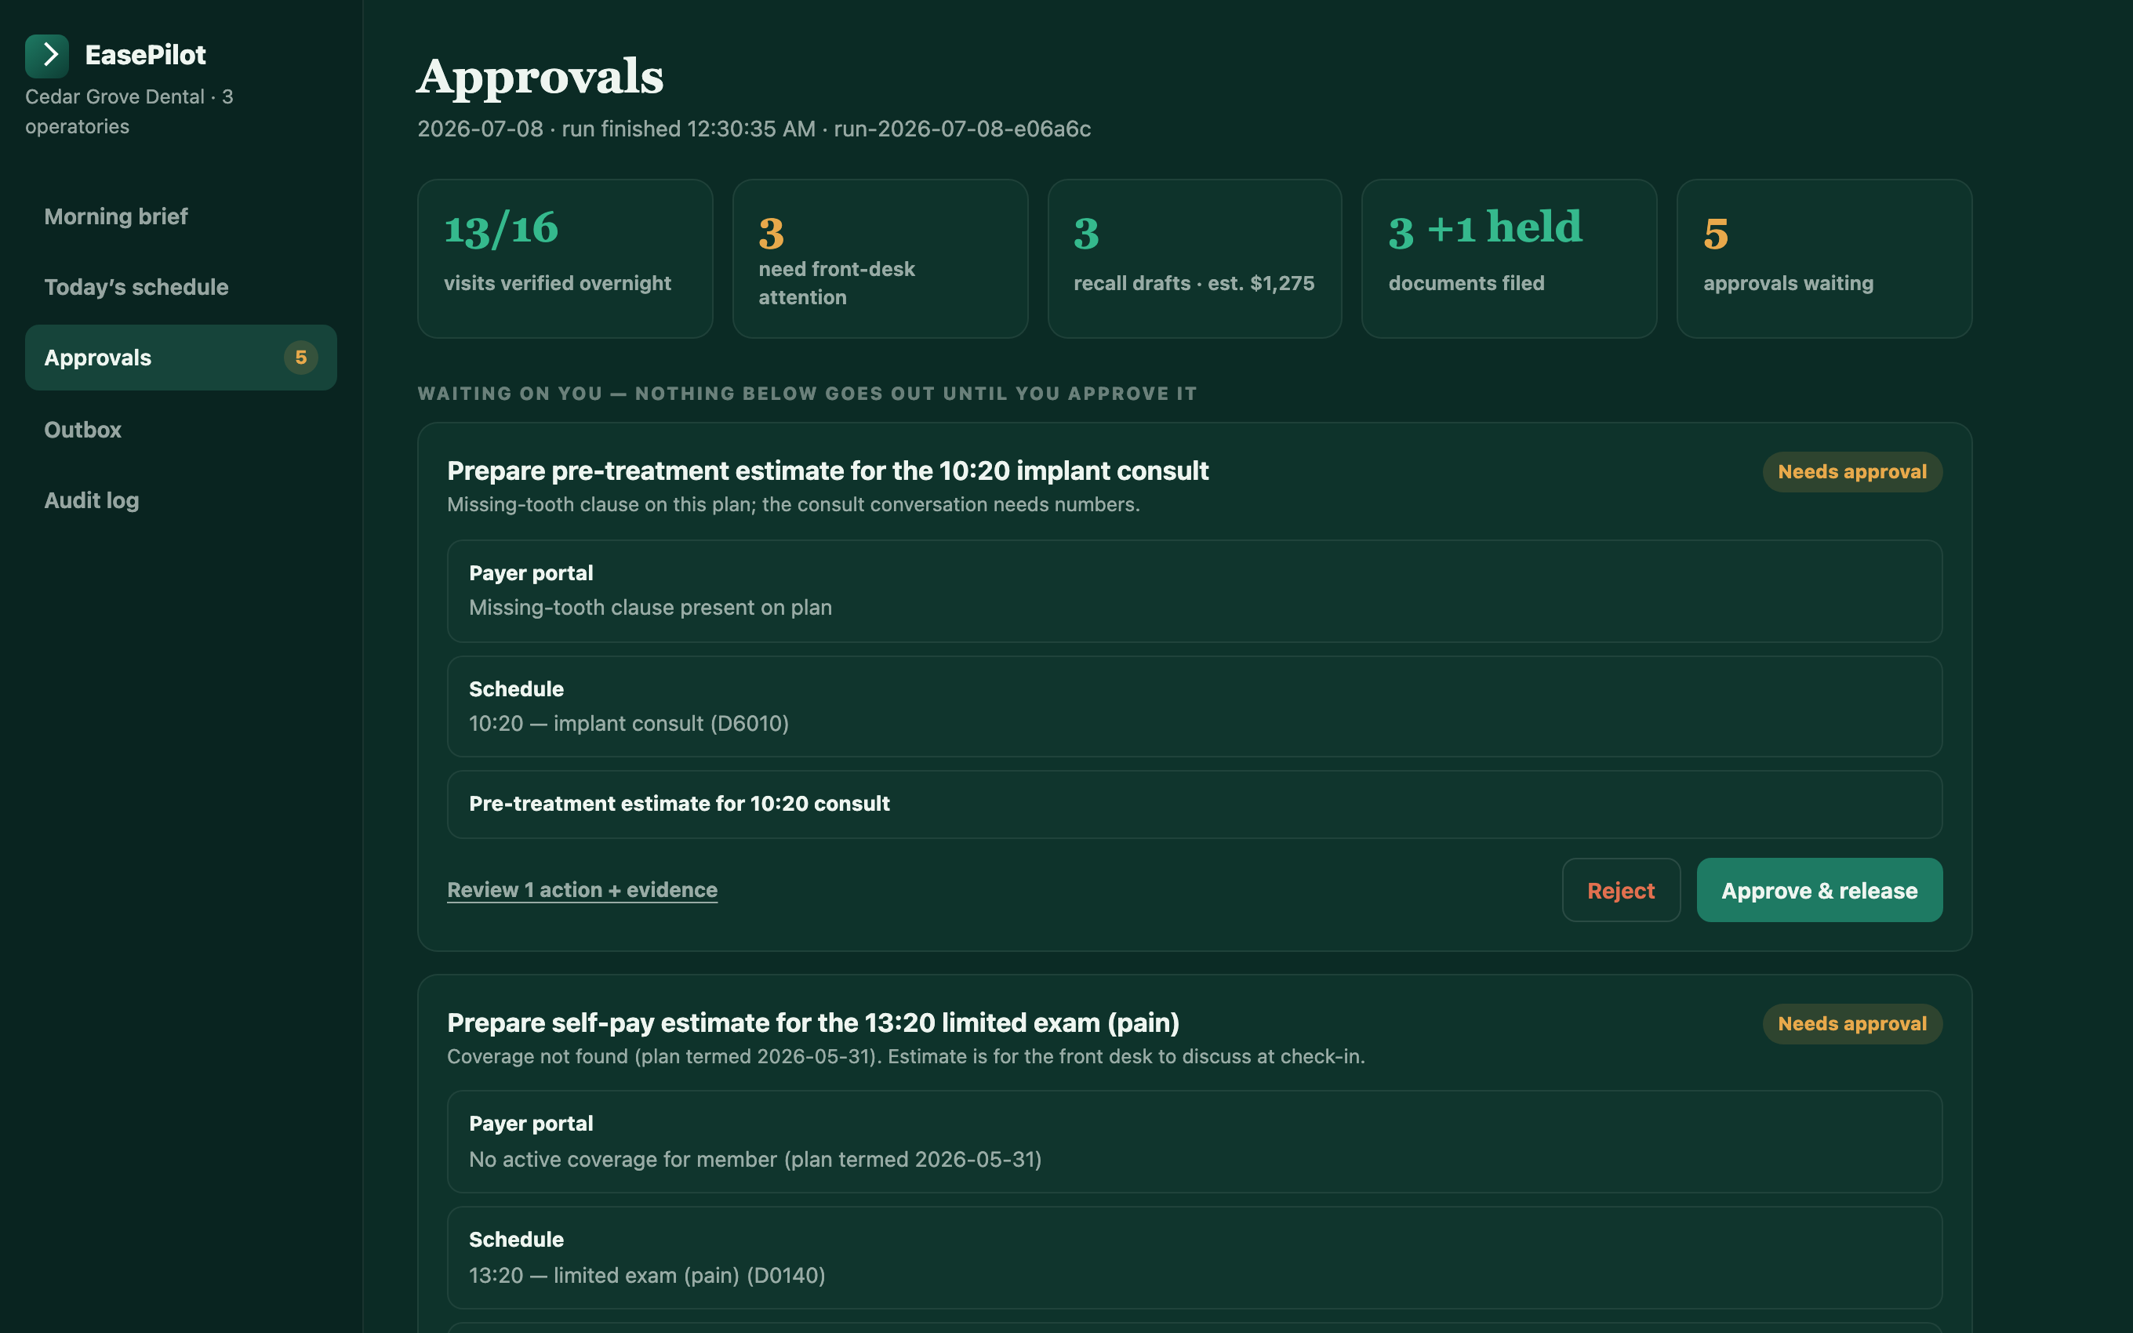Click Approve & release button
2133x1333 pixels.
tap(1819, 891)
